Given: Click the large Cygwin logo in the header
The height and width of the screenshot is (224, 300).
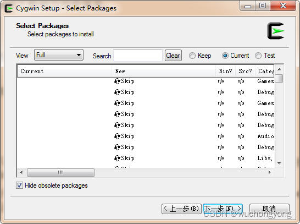Looking at the screenshot, I should pyautogui.click(x=276, y=31).
